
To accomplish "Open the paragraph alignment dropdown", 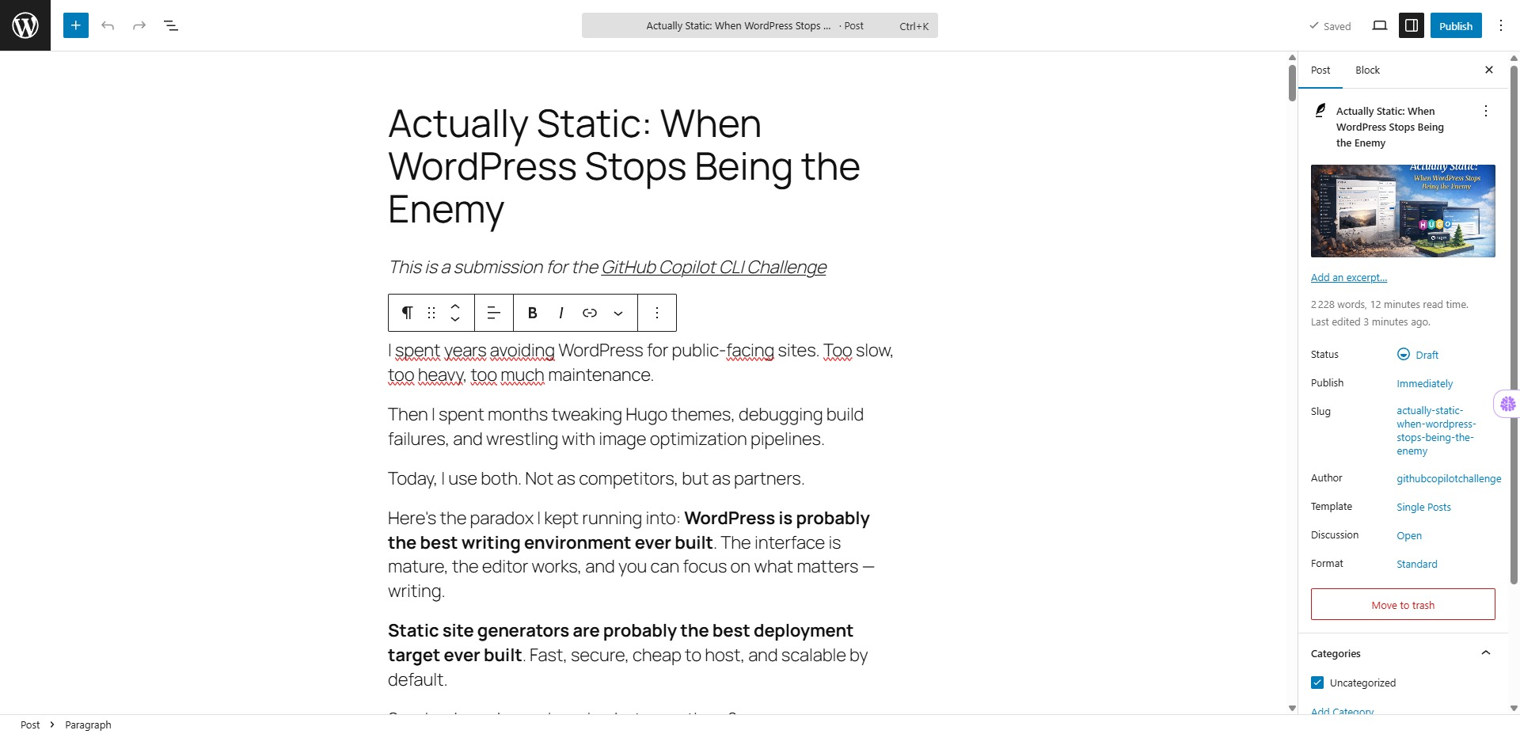I will pyautogui.click(x=493, y=313).
